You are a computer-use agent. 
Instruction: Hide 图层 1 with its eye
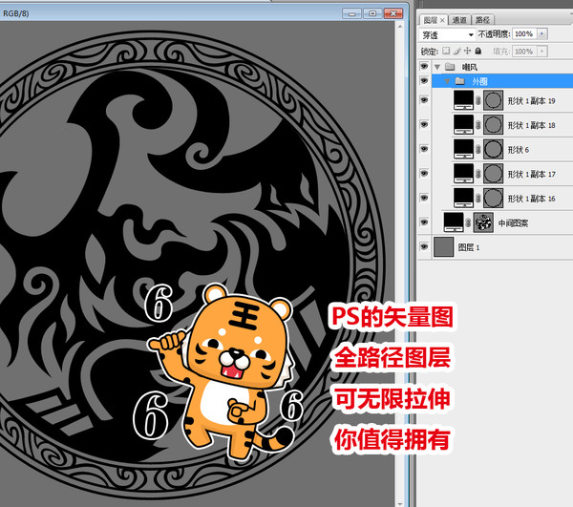(424, 247)
